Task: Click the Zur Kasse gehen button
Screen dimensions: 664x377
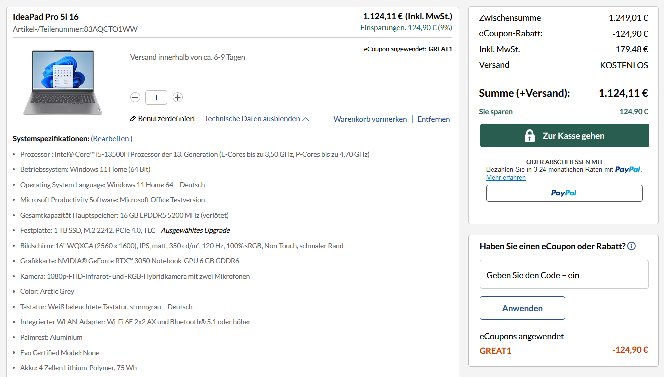Action: coord(564,135)
